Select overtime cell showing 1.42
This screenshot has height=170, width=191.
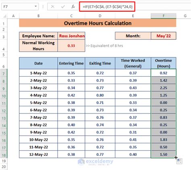point(164,80)
